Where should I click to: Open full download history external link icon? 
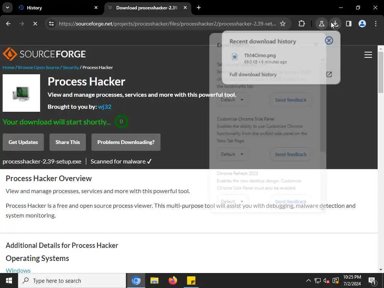(329, 75)
